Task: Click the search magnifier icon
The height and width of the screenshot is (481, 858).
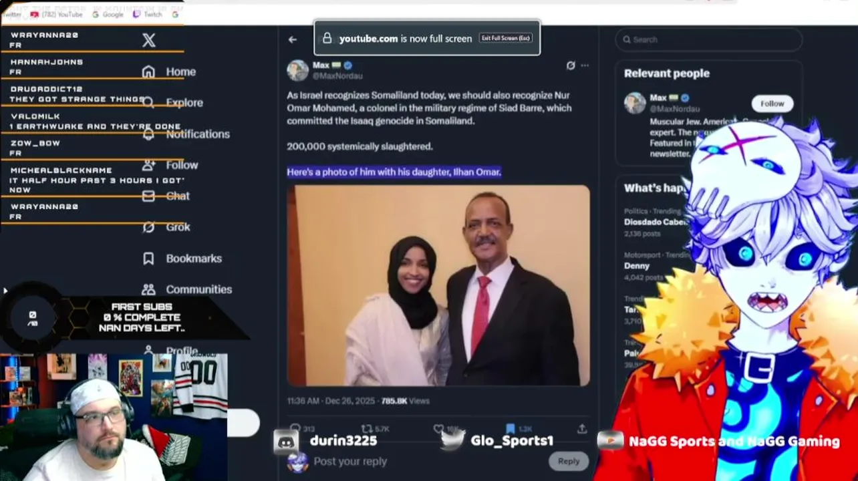Action: click(x=627, y=39)
